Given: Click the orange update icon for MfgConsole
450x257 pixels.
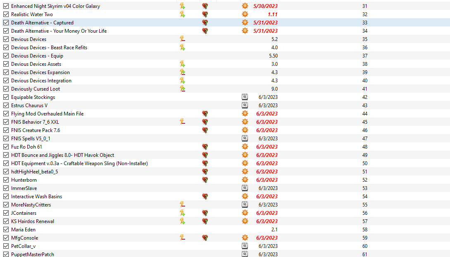Looking at the screenshot, I should (245, 238).
